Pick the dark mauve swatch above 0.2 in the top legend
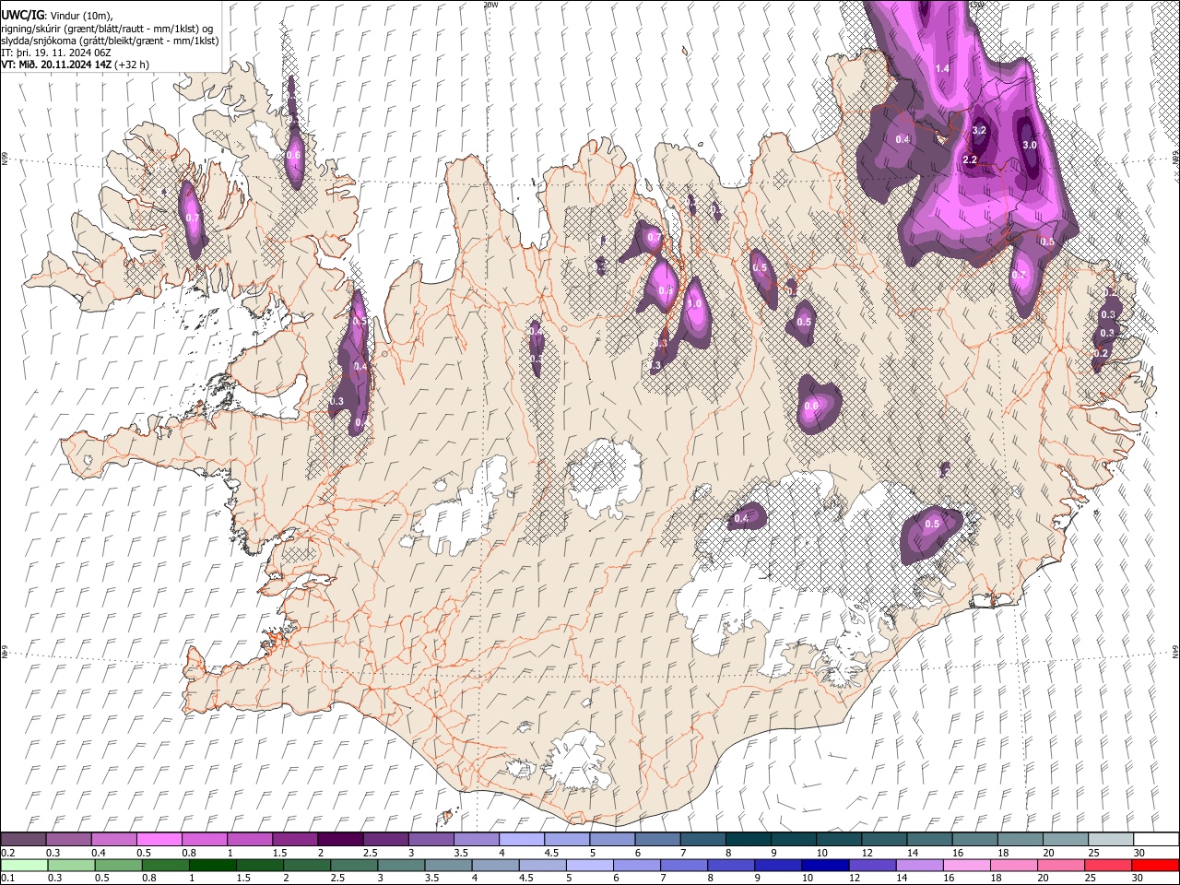Viewport: 1180px width, 885px height. [23, 840]
